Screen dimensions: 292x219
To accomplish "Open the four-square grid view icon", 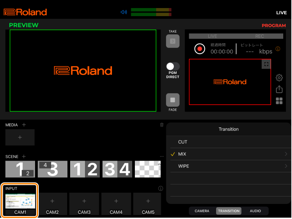I will pyautogui.click(x=279, y=101).
